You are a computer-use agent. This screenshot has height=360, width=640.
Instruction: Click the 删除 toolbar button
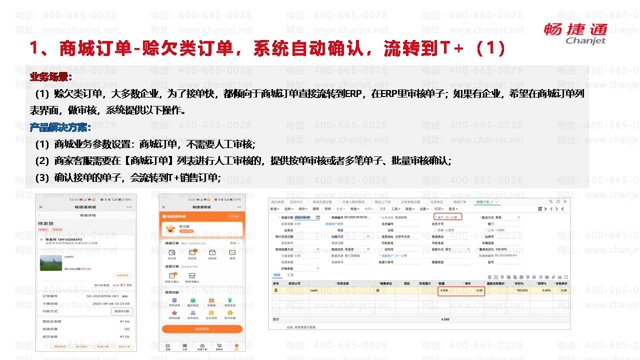point(315,208)
